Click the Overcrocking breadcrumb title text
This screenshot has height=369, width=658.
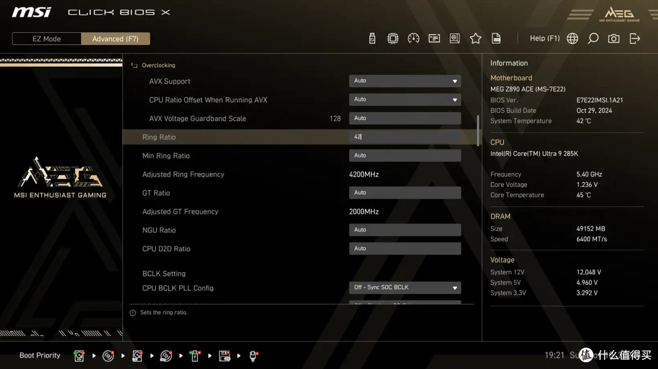pyautogui.click(x=158, y=65)
